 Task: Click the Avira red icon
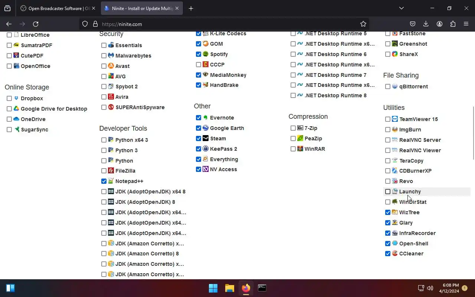pyautogui.click(x=111, y=97)
